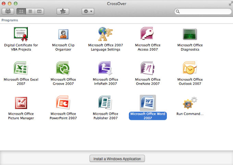The width and height of the screenshot is (233, 165).
Task: Select Microsoft Office InfoPath 2007 icon
Action: [105, 68]
